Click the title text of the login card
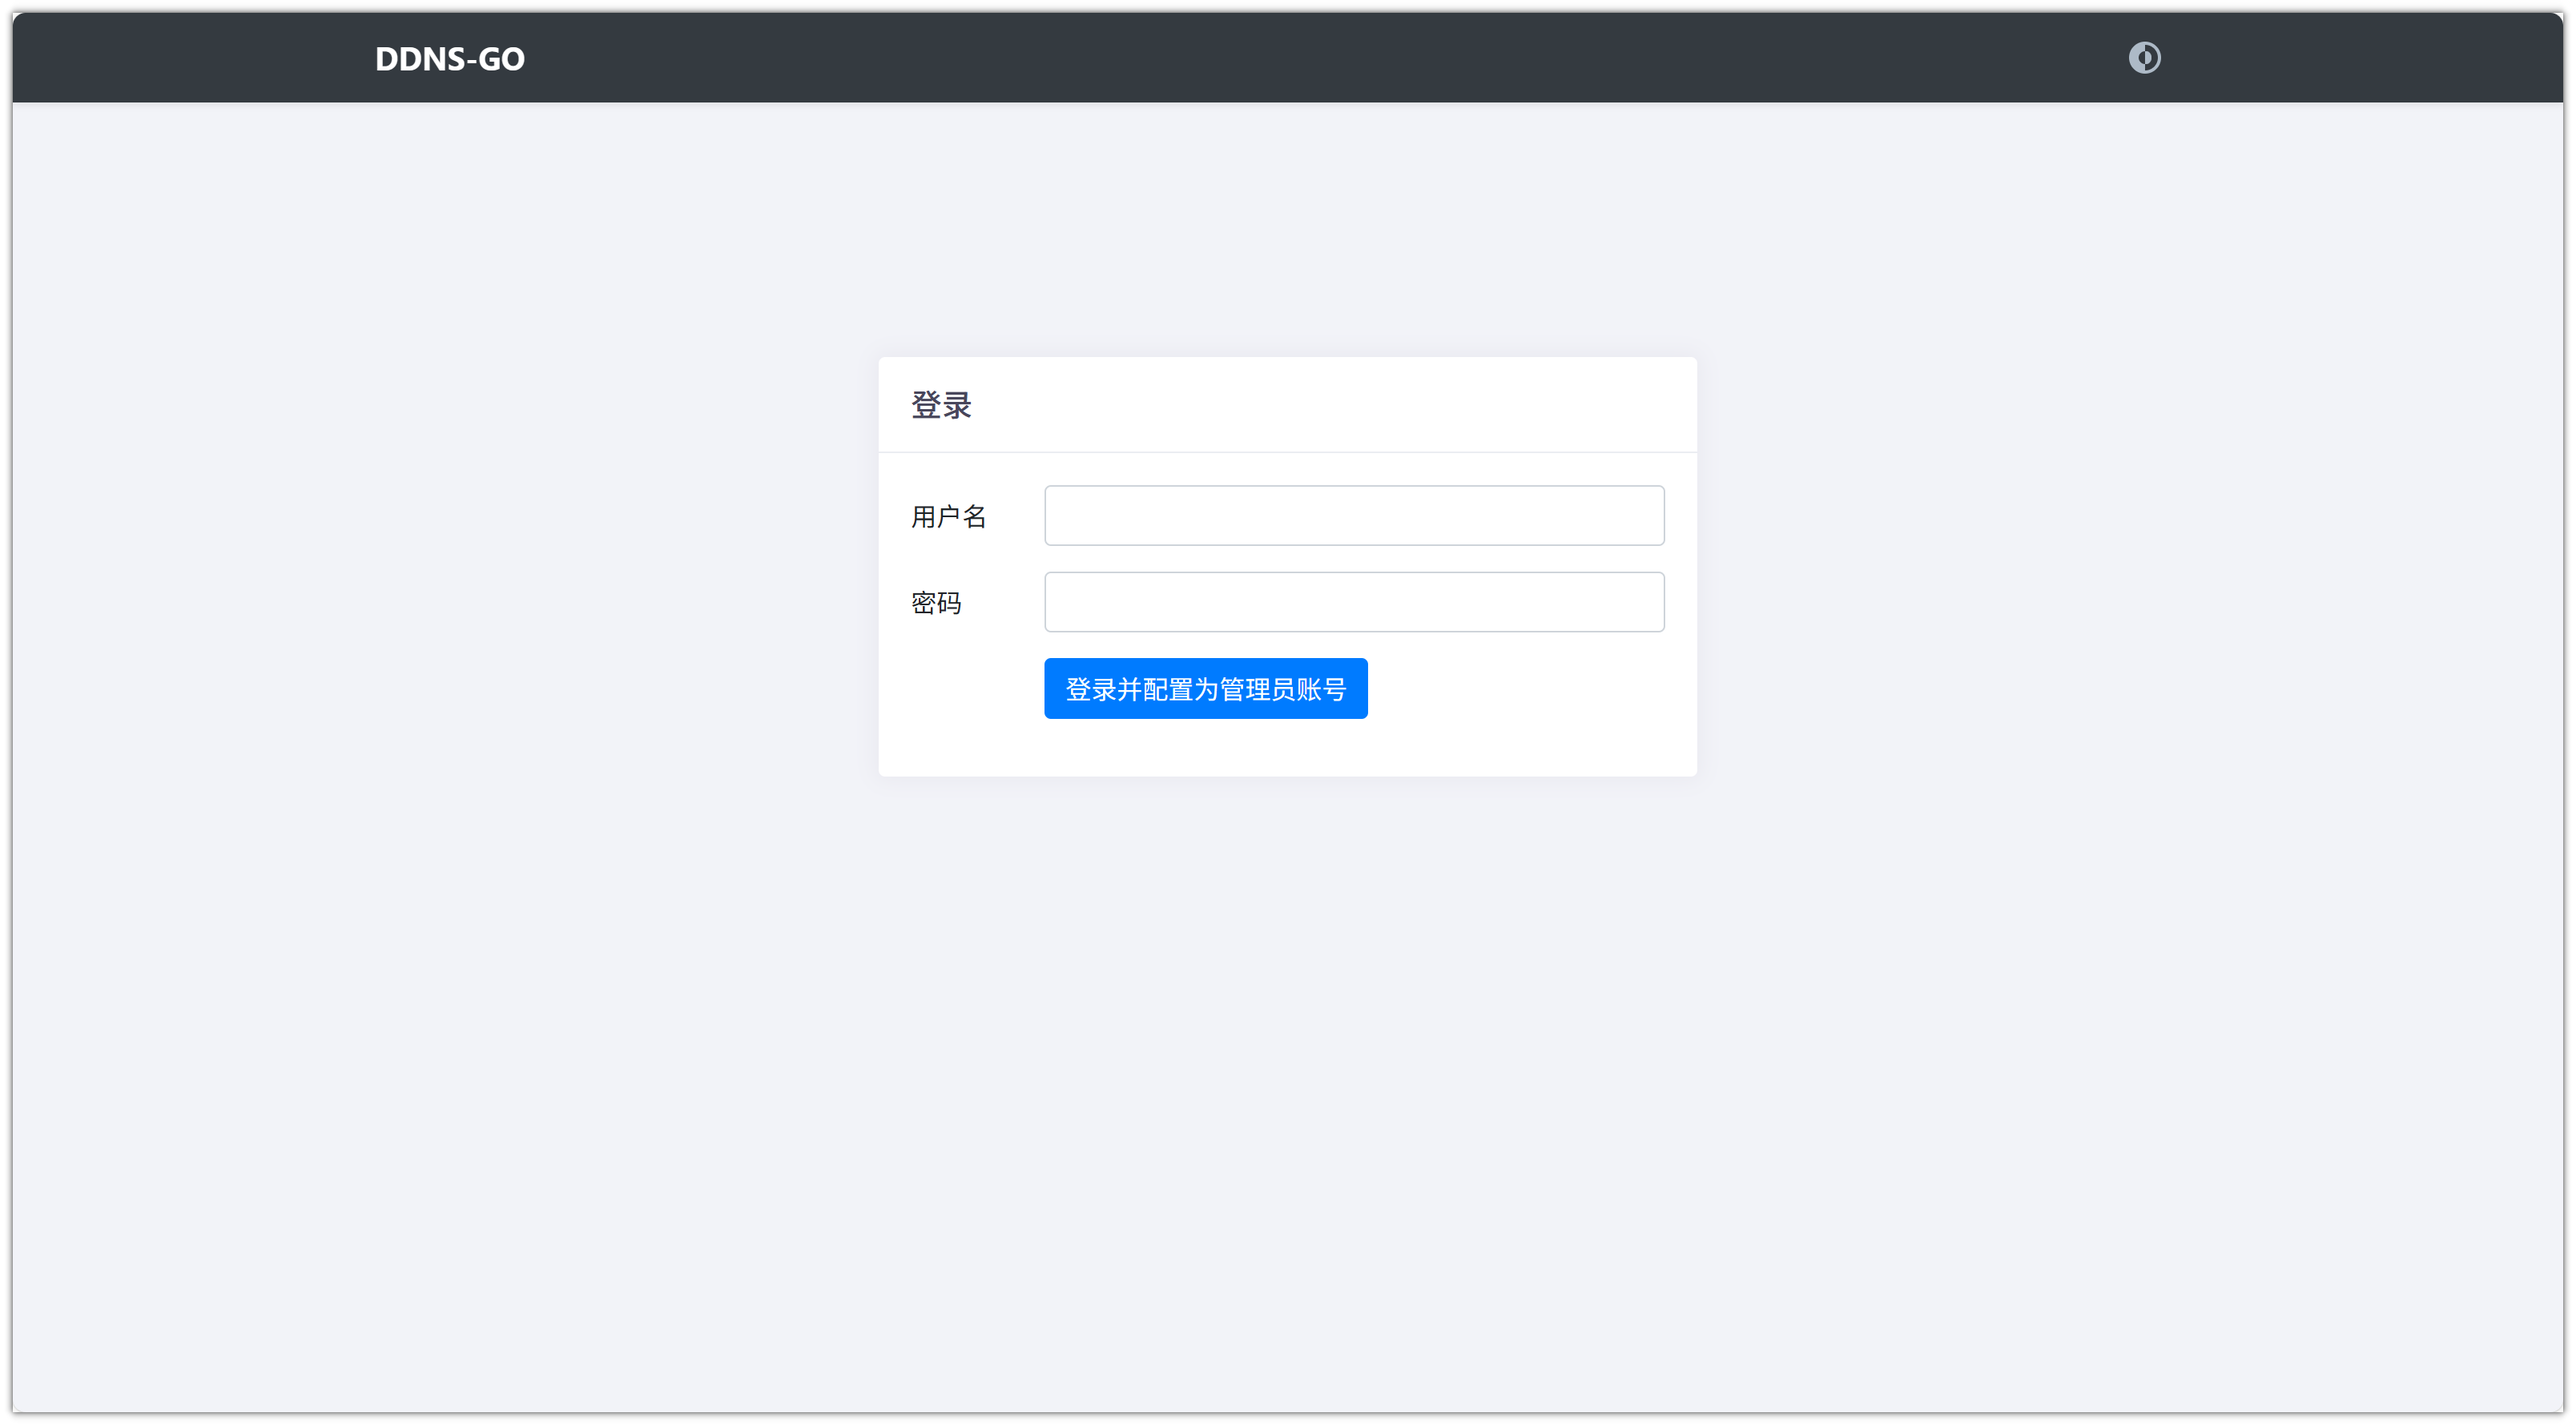 pos(941,405)
